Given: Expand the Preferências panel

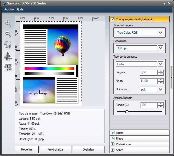Looking at the screenshot, I should 140,144.
